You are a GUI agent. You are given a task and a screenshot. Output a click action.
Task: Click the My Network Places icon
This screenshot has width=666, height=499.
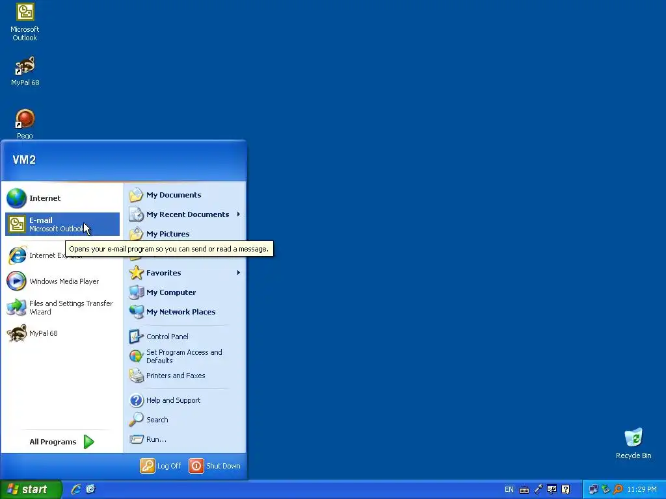[137, 312]
